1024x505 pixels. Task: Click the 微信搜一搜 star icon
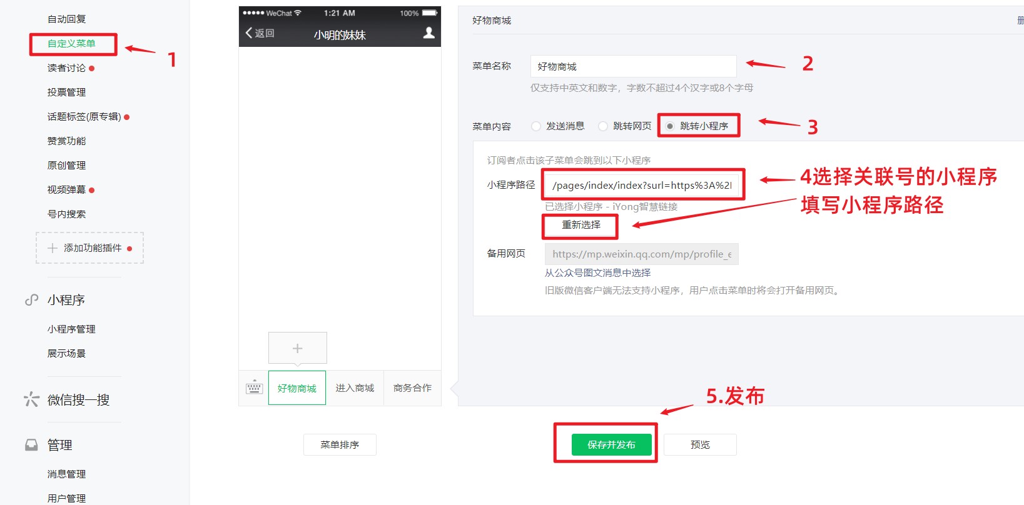31,399
